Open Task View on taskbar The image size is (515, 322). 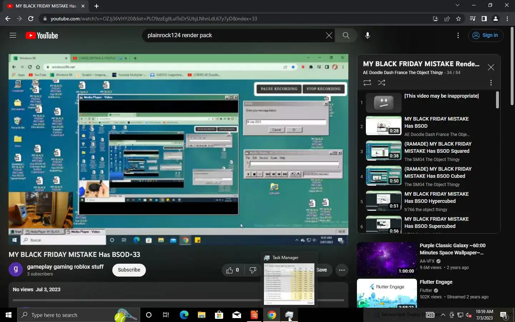[166, 315]
